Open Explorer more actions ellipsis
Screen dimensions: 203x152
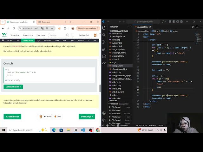point(129,27)
